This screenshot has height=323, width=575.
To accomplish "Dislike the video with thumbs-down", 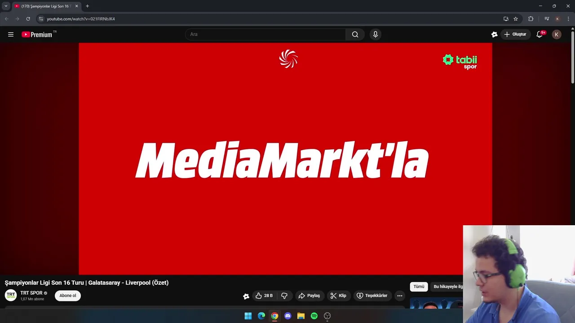I will coord(284,296).
